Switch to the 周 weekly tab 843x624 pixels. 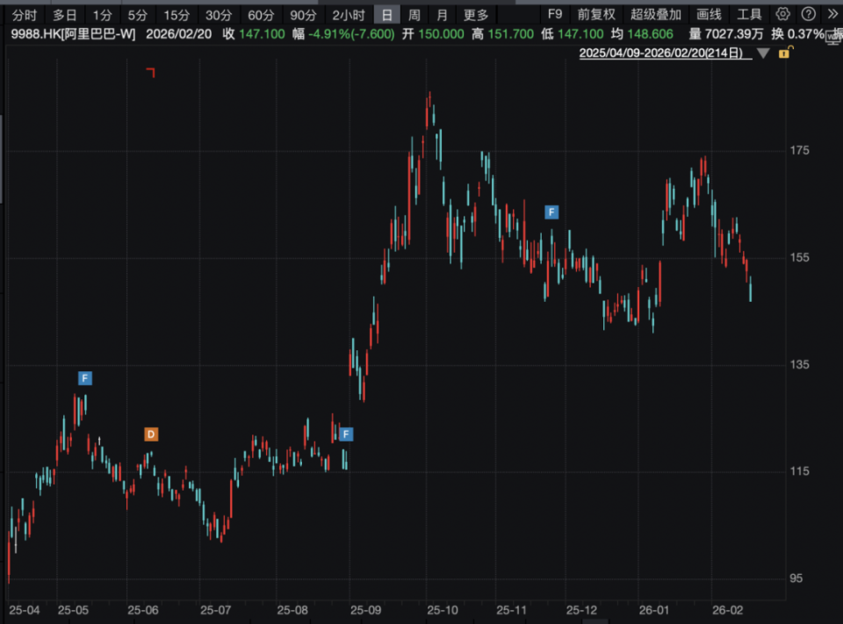[x=414, y=15]
